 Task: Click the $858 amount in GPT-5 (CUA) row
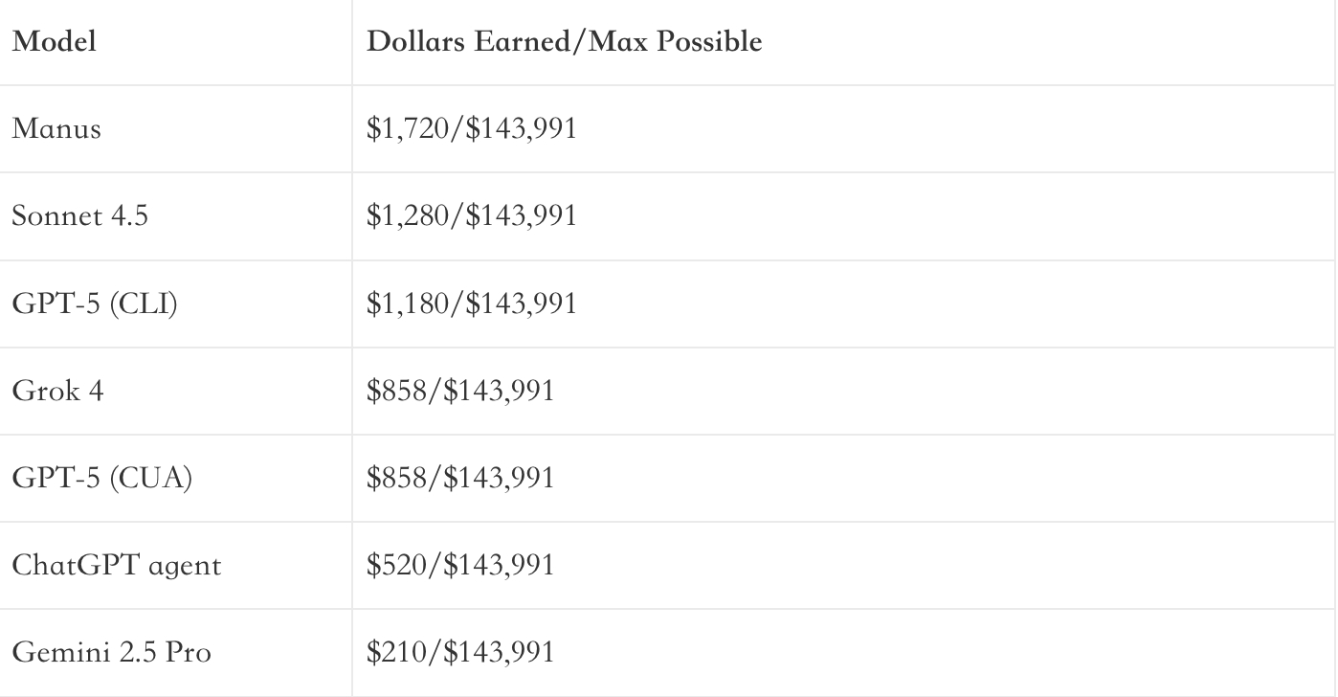point(397,477)
